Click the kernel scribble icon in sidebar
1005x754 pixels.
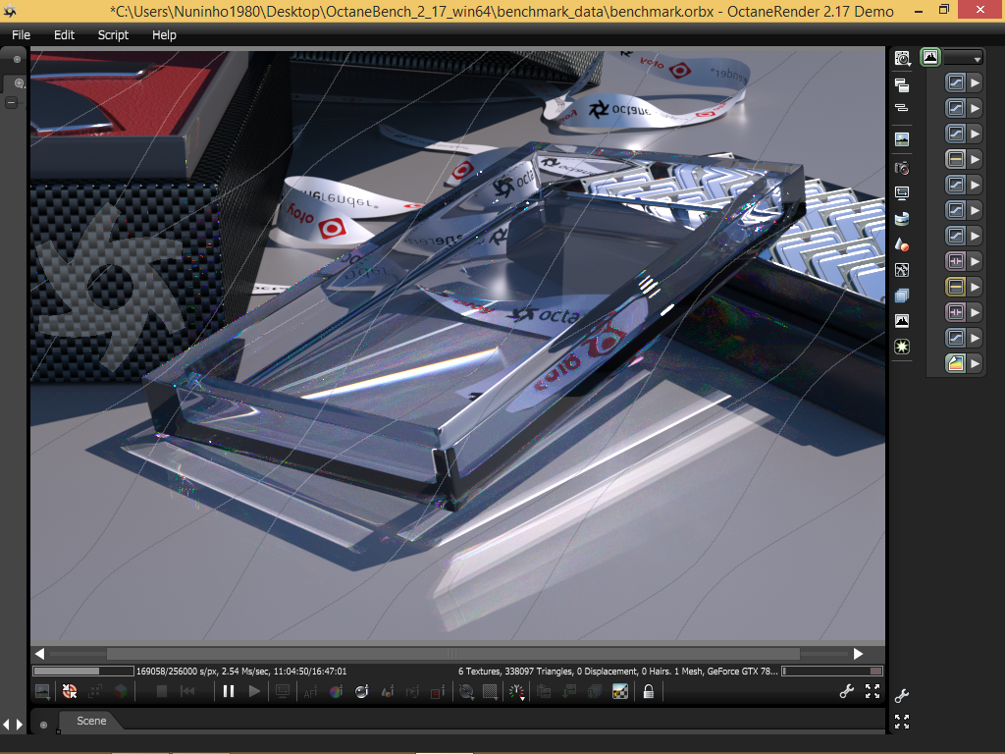pos(902,270)
